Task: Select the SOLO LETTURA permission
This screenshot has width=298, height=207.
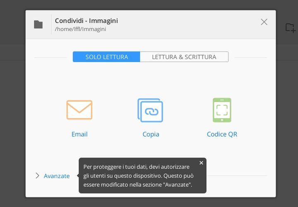Action: point(106,57)
